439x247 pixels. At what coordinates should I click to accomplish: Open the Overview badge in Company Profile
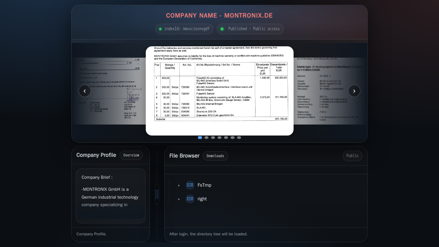[x=131, y=155]
